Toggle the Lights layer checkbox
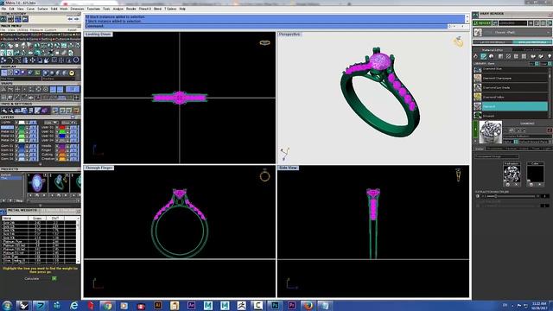The width and height of the screenshot is (553, 311). tap(16, 123)
